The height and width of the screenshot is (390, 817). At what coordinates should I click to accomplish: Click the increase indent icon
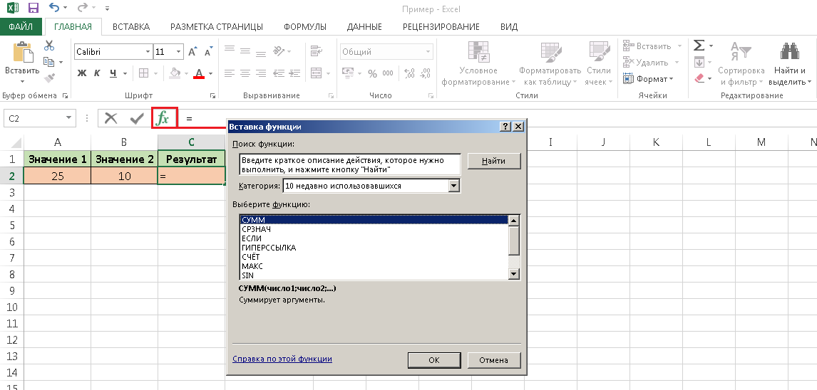click(294, 73)
